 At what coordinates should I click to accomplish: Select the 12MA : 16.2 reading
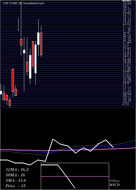(17, 170)
